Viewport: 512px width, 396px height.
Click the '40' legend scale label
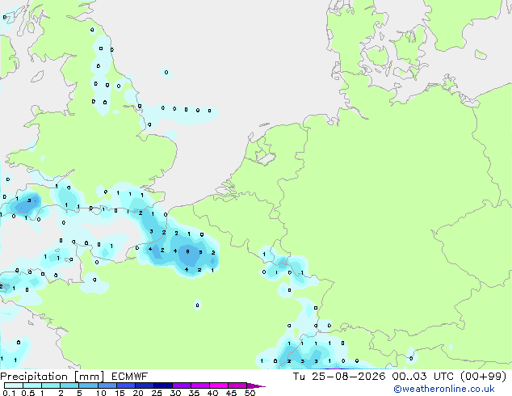tap(212, 393)
